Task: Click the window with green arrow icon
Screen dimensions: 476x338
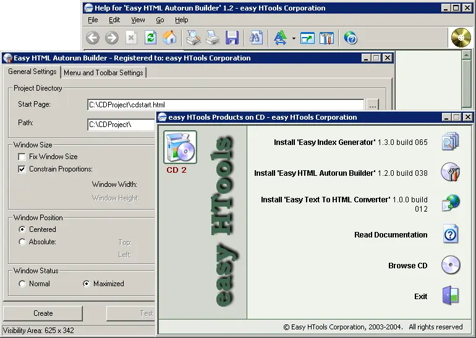Action: coord(307,38)
